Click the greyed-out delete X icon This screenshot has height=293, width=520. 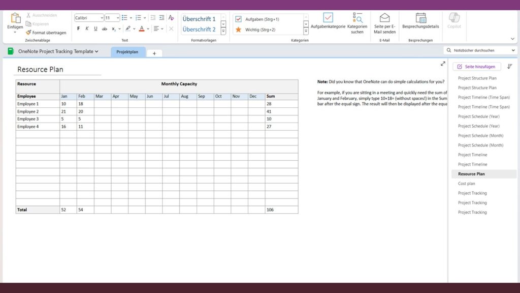(x=171, y=29)
